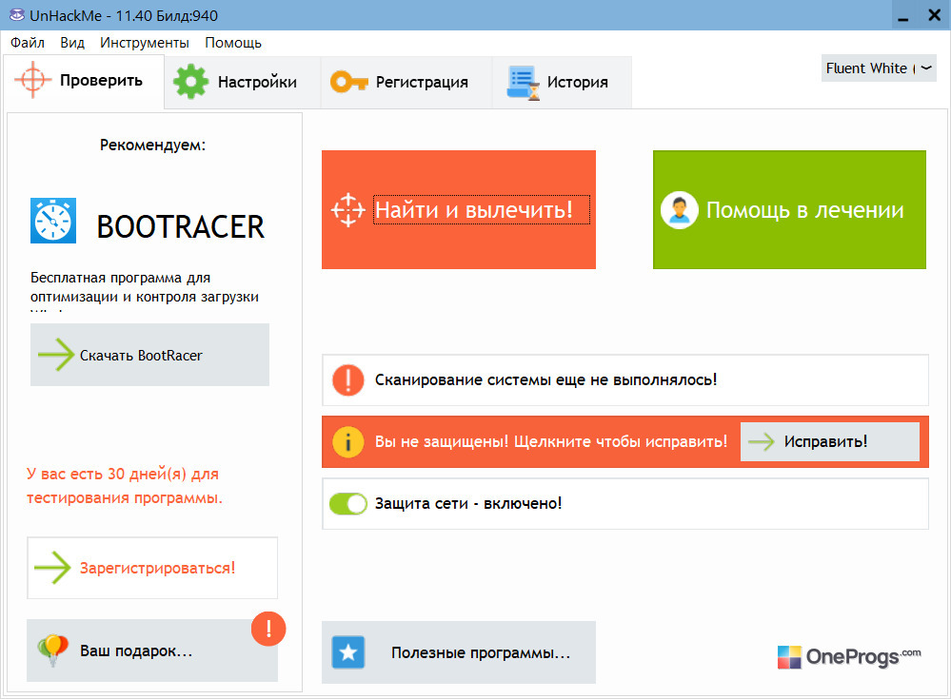
Task: Click the BOOTRACER title text
Action: (x=180, y=226)
